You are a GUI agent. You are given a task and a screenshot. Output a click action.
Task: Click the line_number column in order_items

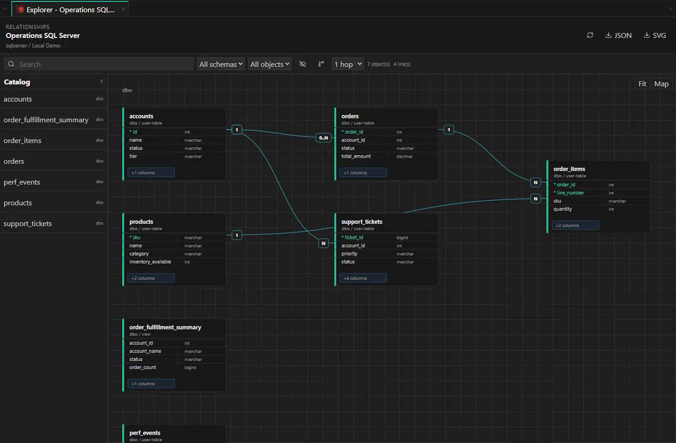coord(599,193)
